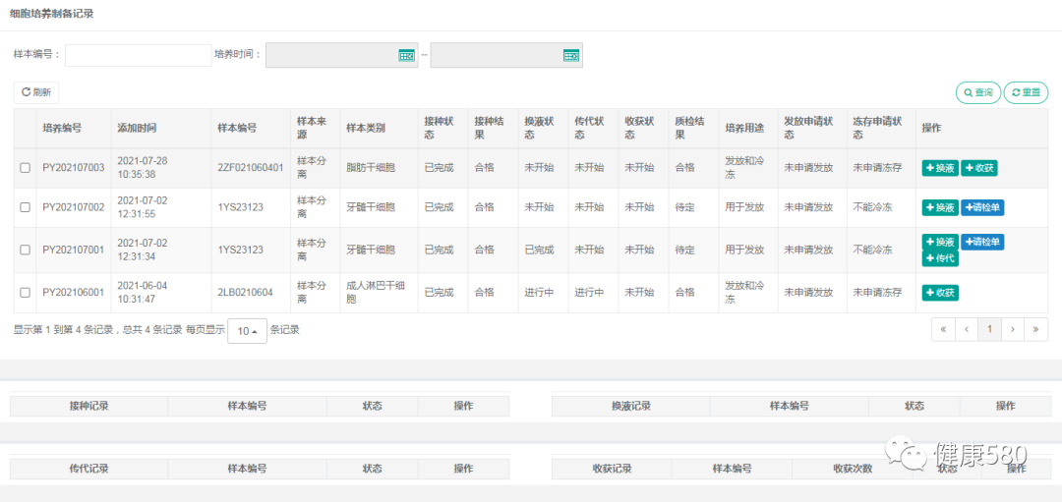The height and width of the screenshot is (502, 1062).
Task: Click the 接种记录 table header
Action: 88,406
